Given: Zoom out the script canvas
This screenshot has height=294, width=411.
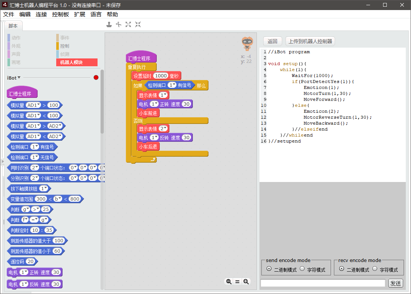Looking at the screenshot, I should point(229,282).
